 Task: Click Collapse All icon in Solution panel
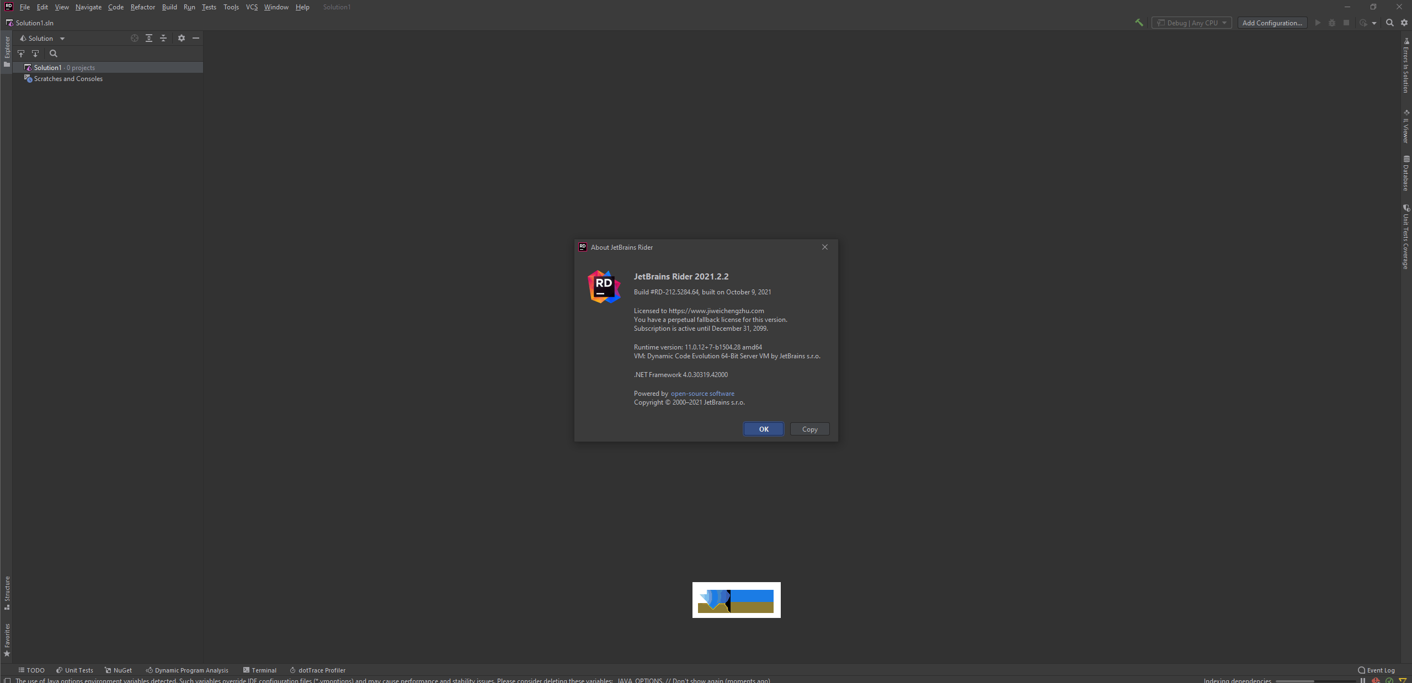(163, 38)
